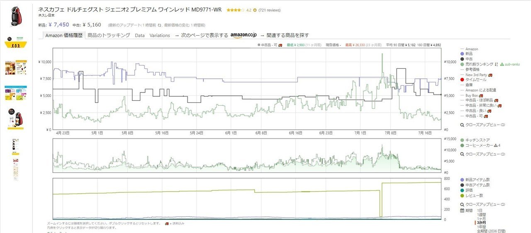Click the 新品 ¥7,450 price text
Image resolution: width=531 pixels, height=233 pixels.
(54, 24)
